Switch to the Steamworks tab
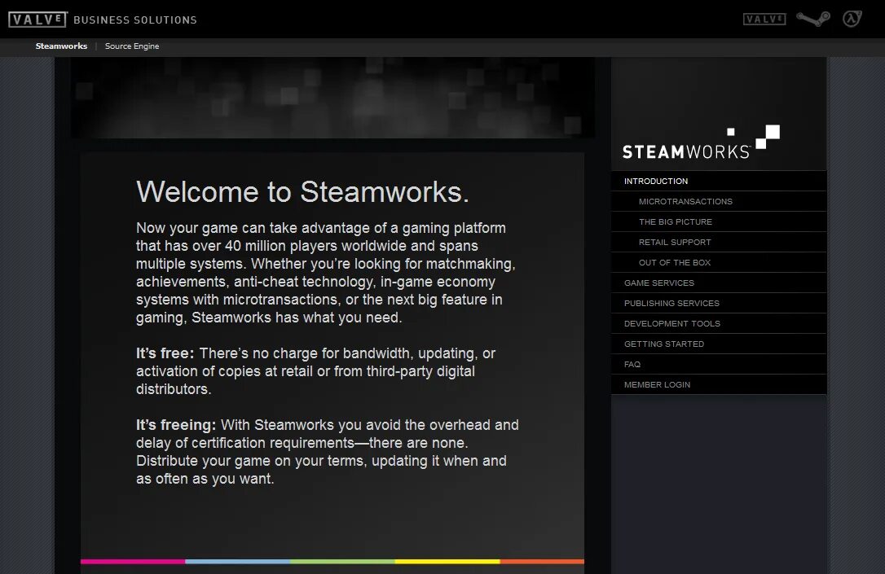This screenshot has height=574, width=885. coord(61,46)
